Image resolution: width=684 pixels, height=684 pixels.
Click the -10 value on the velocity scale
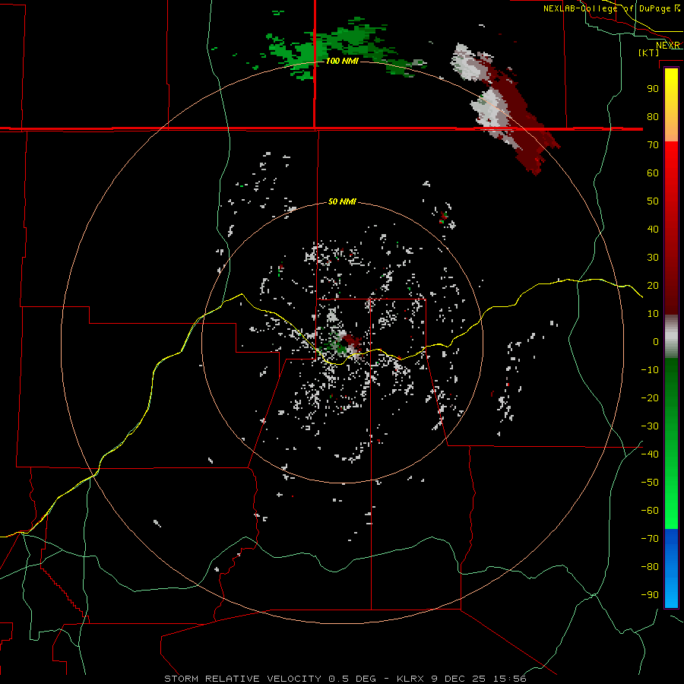tap(650, 370)
